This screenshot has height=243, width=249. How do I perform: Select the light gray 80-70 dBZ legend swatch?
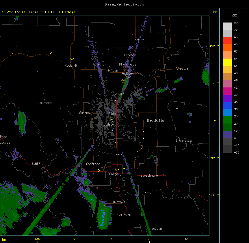tap(227, 26)
